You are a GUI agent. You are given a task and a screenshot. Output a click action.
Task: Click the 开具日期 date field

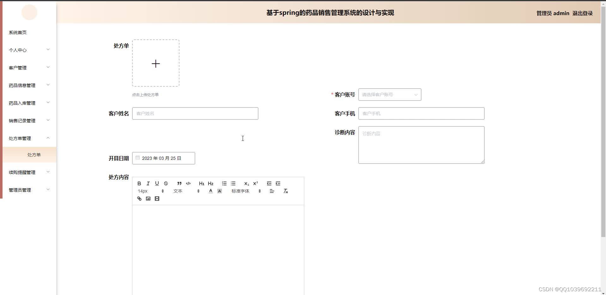pos(163,158)
